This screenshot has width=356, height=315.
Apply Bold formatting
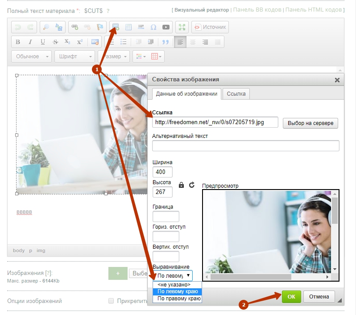pyautogui.click(x=18, y=42)
